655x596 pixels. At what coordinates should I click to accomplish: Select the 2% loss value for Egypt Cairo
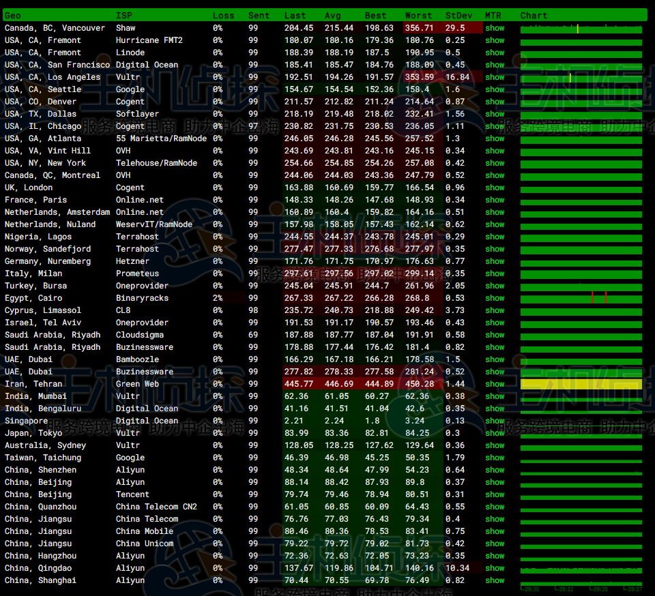(218, 298)
